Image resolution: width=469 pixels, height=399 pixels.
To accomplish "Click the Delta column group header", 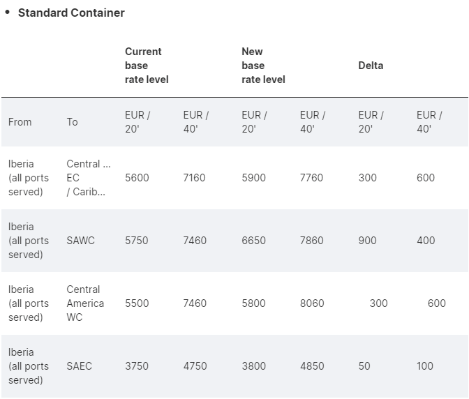I will click(371, 66).
